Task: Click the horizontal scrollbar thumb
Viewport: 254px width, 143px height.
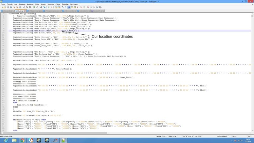Action: click(55, 133)
